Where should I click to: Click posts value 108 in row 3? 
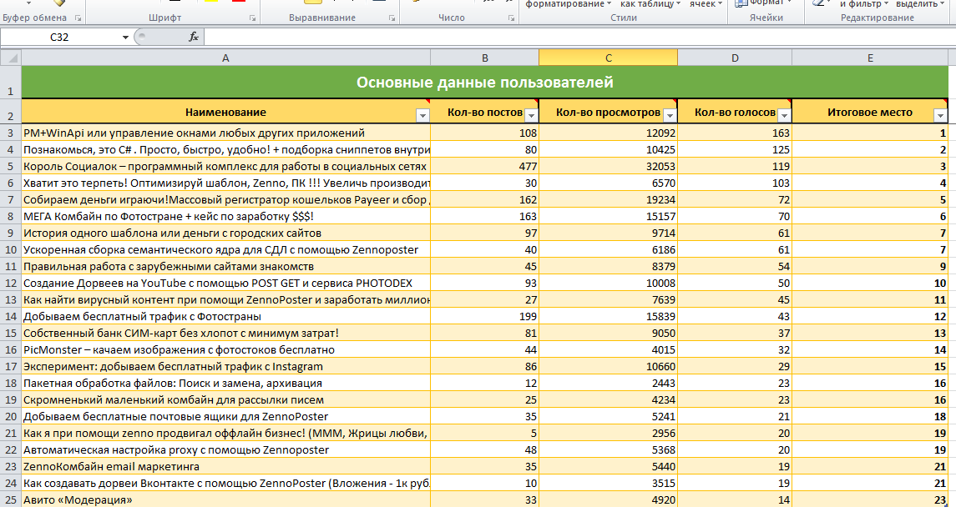[485, 133]
